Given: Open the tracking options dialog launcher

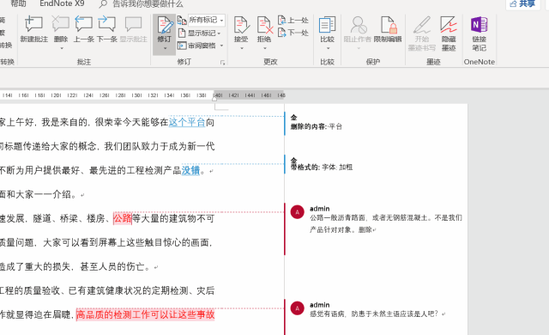Looking at the screenshot, I should [x=222, y=63].
